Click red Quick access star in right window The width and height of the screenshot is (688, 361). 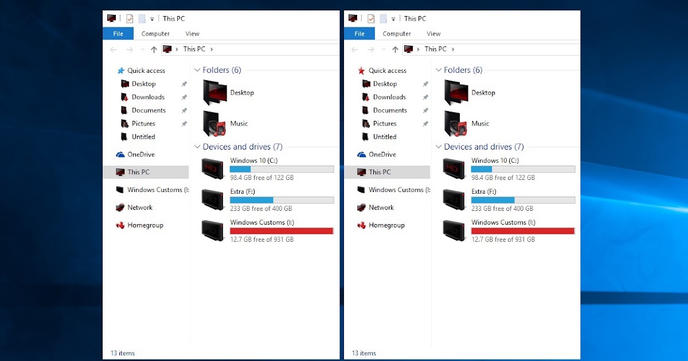pyautogui.click(x=361, y=70)
